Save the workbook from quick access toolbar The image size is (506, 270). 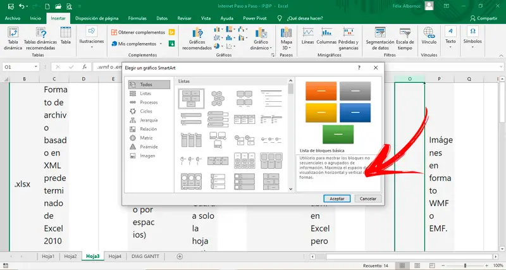coord(11,6)
